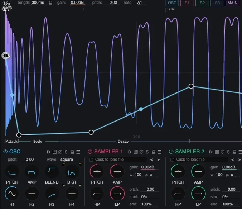Switch to the S2 tab
This screenshot has height=209, width=242.
pos(202,3)
